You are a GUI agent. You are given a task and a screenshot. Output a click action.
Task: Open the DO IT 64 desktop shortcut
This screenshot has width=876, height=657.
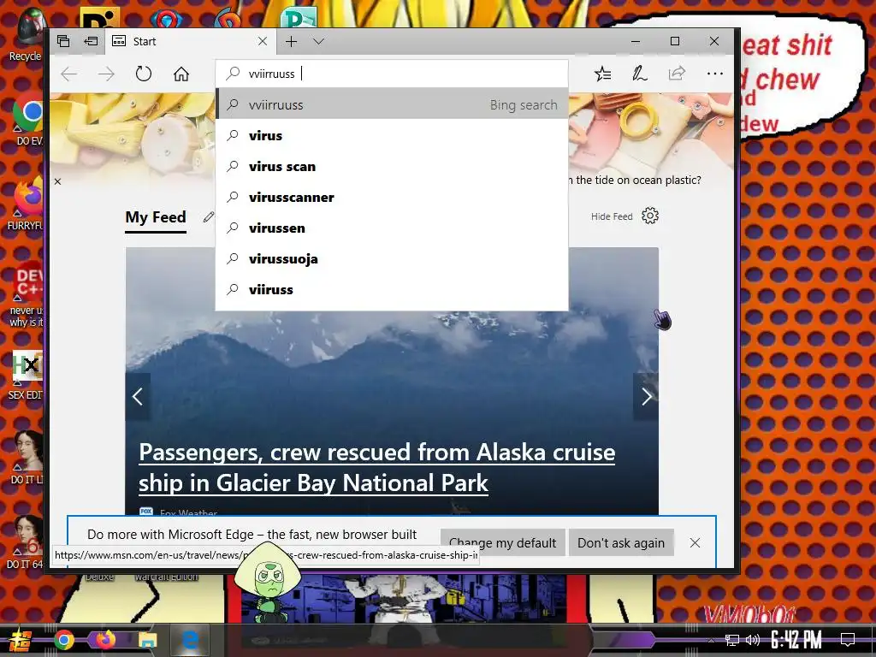coord(26,542)
